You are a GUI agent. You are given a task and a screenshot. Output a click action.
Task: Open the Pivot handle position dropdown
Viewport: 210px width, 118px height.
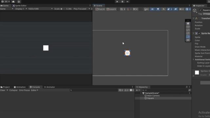(100, 9)
